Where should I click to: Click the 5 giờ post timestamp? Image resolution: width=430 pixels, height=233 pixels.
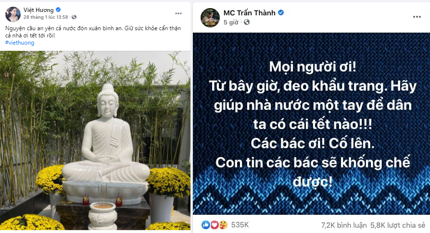231,23
